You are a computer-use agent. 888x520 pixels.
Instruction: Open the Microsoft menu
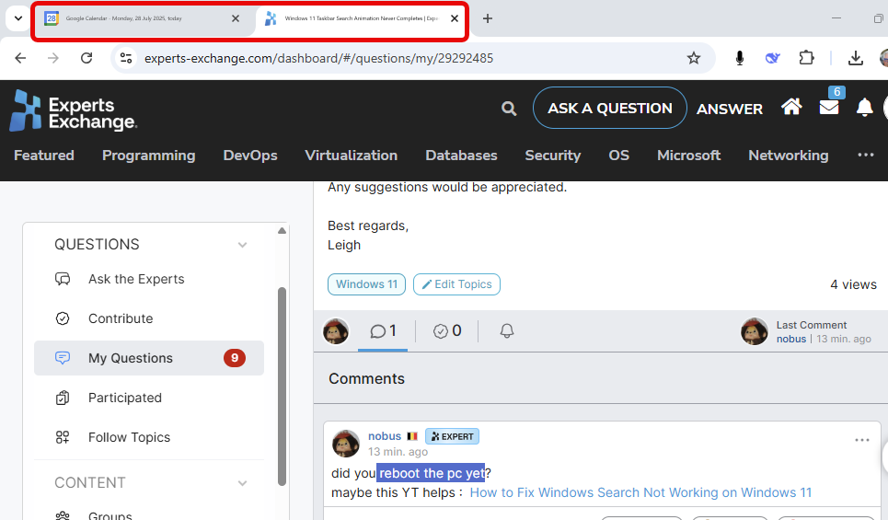pos(688,156)
